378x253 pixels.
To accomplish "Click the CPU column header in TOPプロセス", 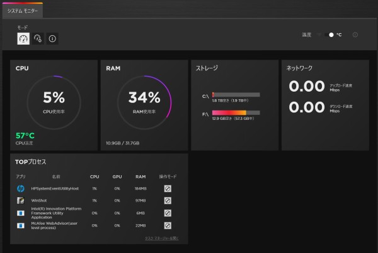I will pos(94,176).
